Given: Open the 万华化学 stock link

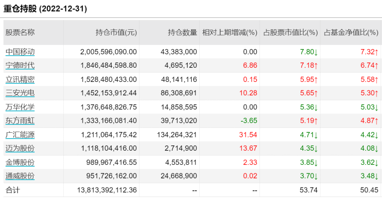Looking at the screenshot, I should click(20, 107).
